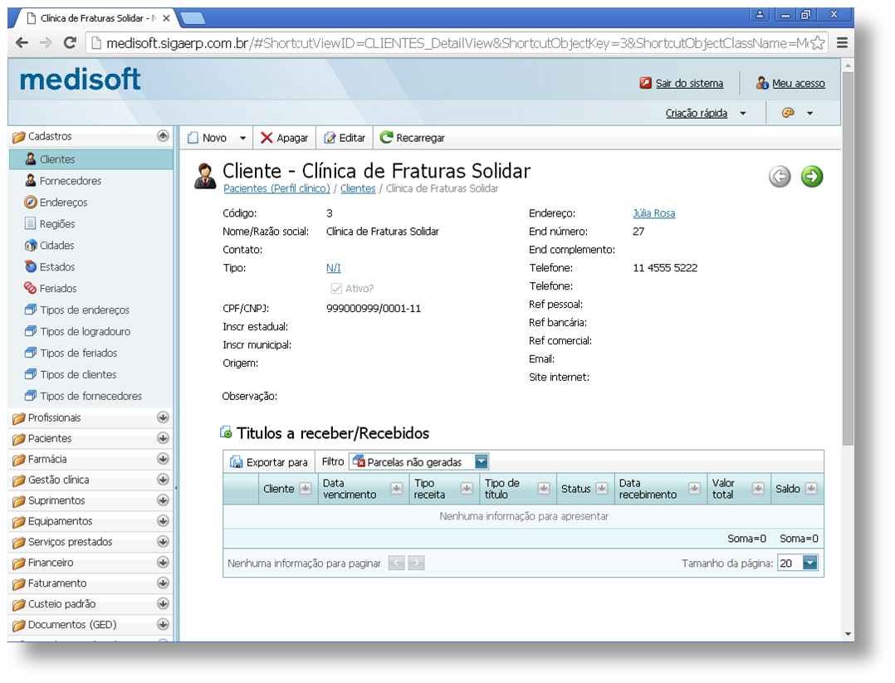Bookmark page with star icon

tap(817, 43)
